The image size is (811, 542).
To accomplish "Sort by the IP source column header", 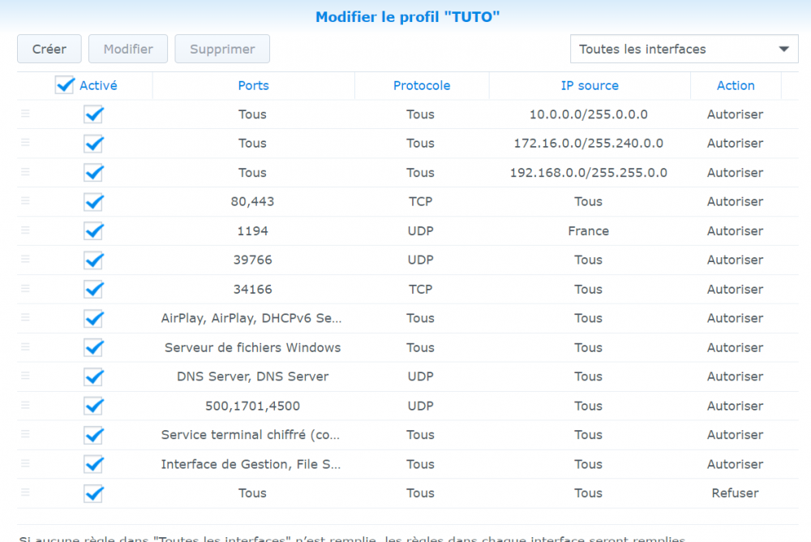I will point(590,85).
